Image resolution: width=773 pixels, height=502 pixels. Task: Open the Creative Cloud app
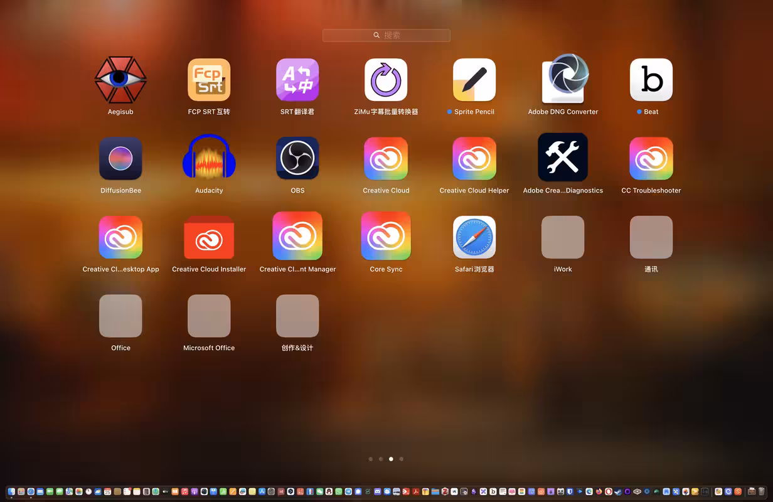(x=386, y=158)
